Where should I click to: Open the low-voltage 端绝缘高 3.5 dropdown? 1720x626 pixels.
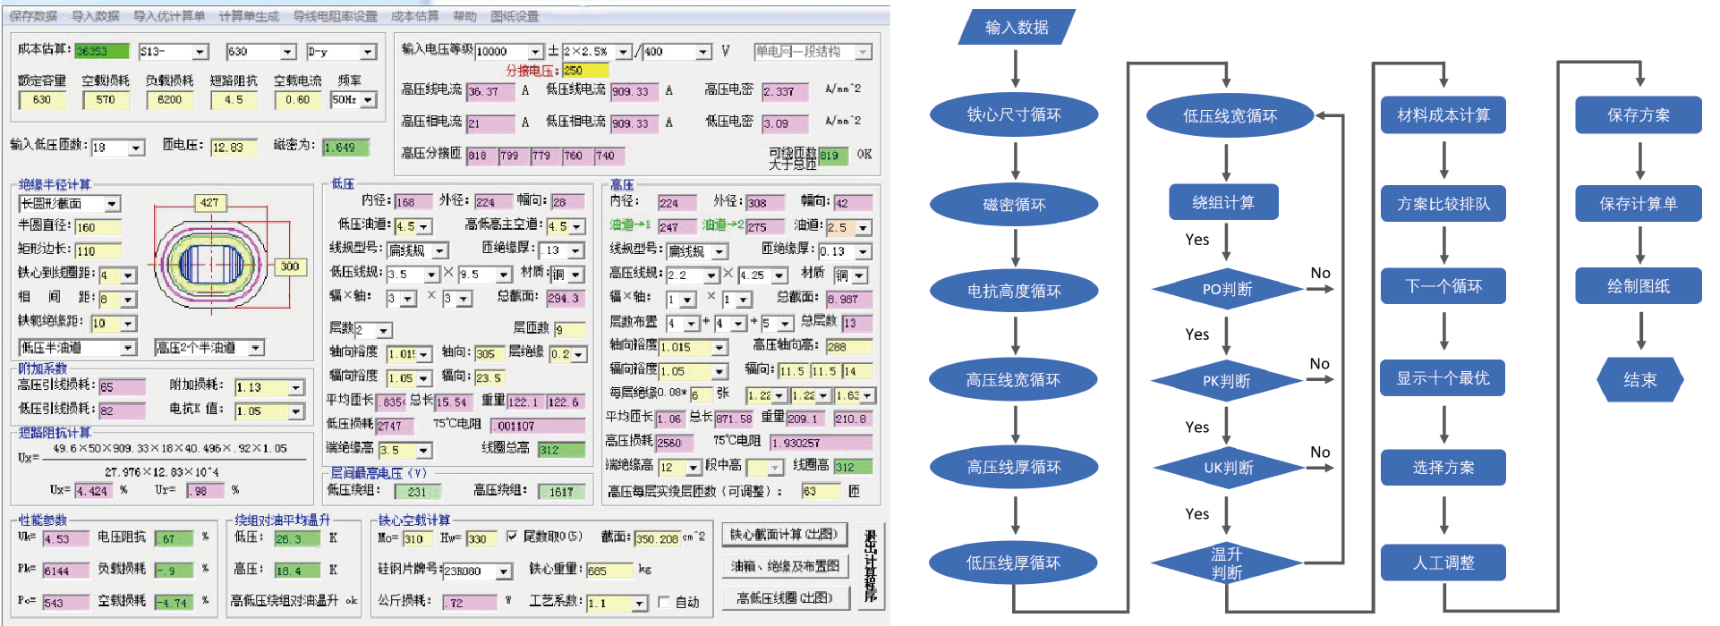point(424,451)
